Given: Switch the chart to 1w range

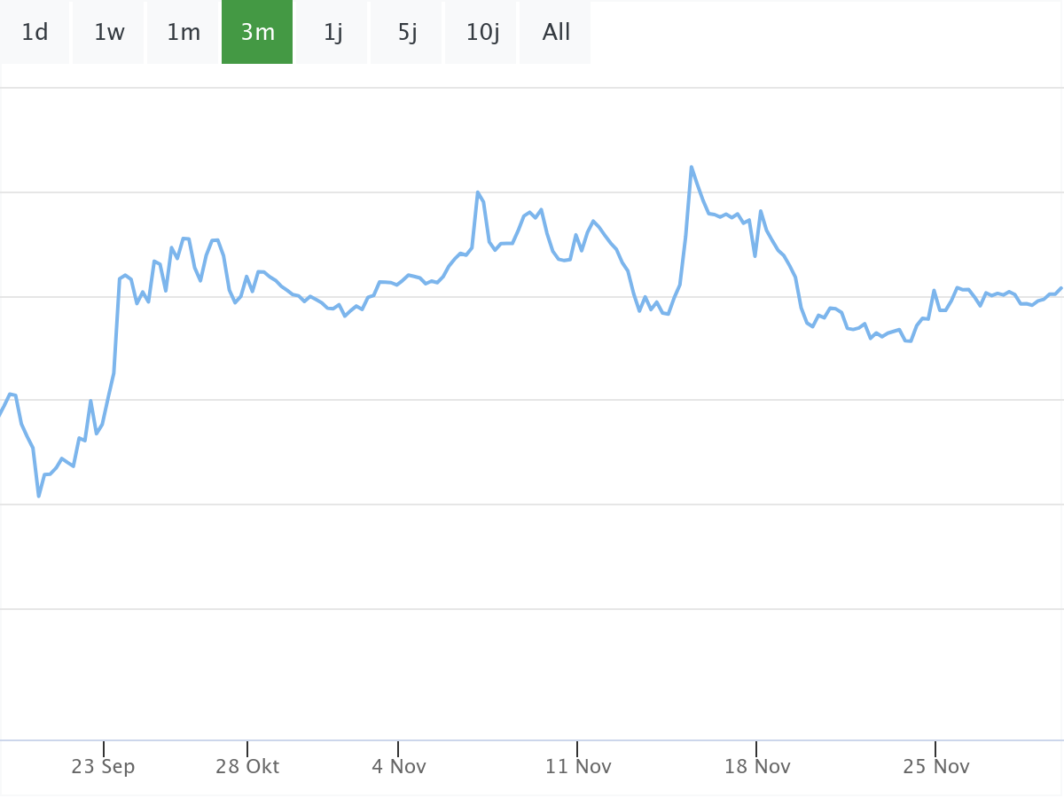Looking at the screenshot, I should point(109,33).
